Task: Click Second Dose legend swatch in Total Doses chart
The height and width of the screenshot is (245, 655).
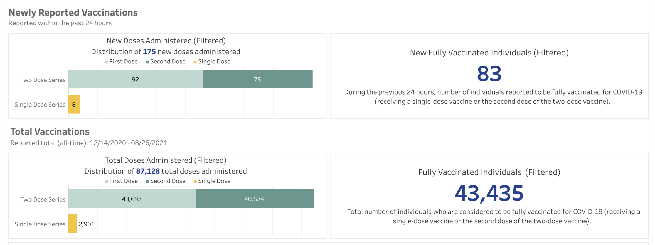Action: click(x=147, y=182)
